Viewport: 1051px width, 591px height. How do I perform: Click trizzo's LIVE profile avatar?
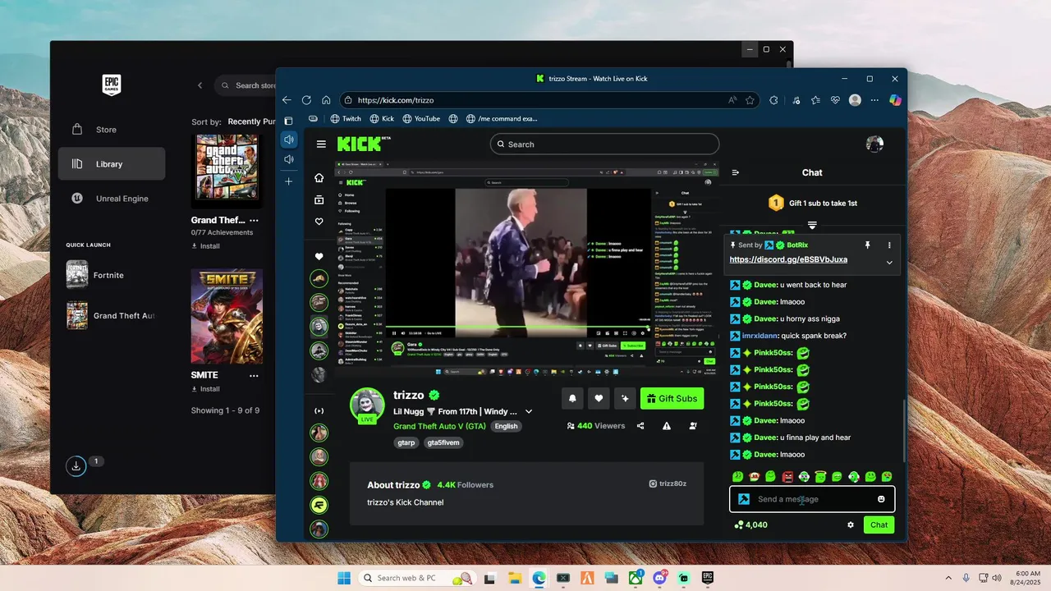[367, 405]
